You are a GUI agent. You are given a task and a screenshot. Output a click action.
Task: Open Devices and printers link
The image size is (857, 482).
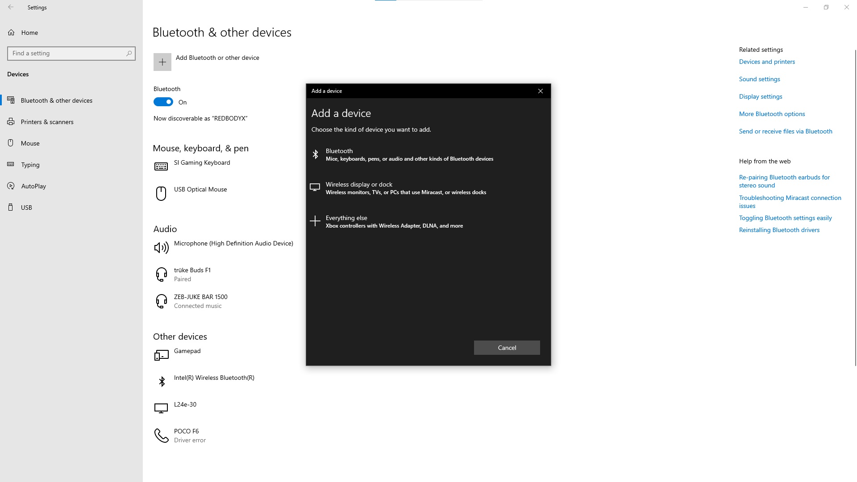click(766, 62)
